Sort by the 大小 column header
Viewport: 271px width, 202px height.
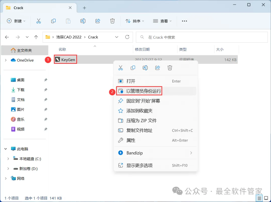pyautogui.click(x=220, y=49)
